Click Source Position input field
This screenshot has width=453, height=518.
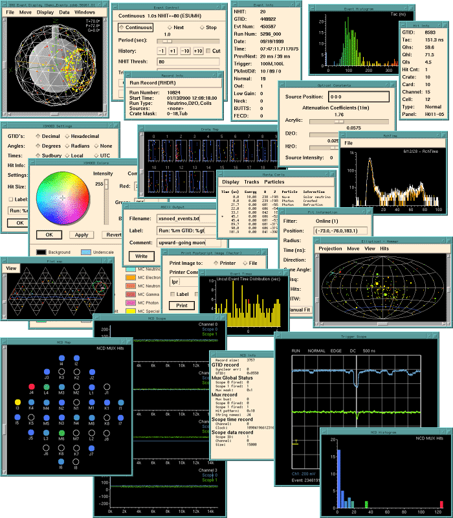[x=359, y=96]
